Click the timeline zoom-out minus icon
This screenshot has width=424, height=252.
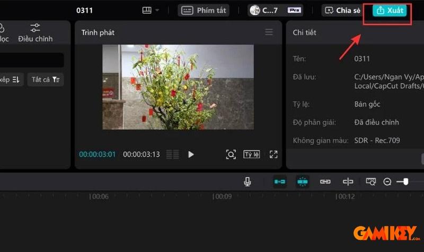click(x=387, y=182)
